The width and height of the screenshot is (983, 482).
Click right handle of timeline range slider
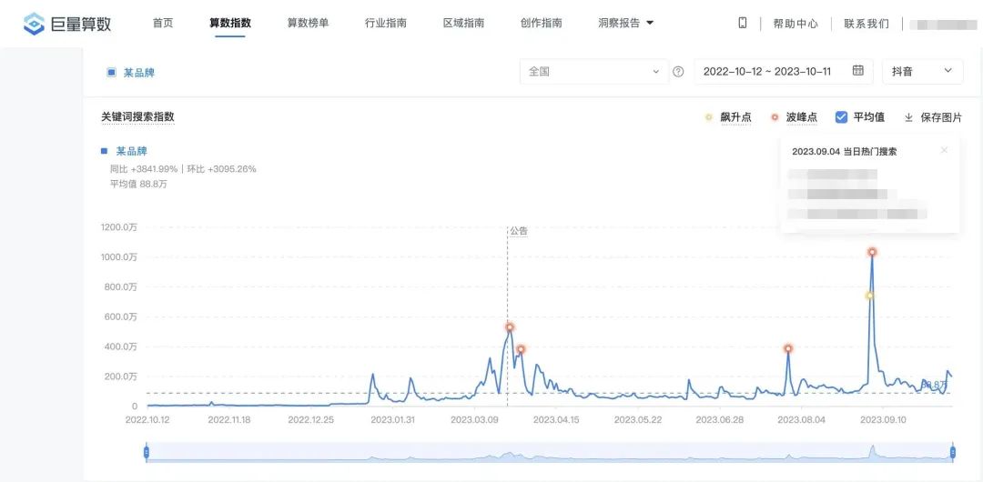(x=953, y=452)
